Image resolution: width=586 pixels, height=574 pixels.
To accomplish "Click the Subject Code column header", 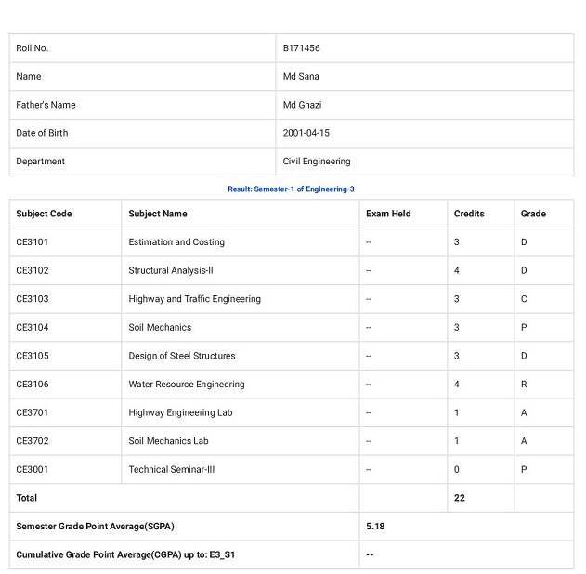I will [44, 214].
